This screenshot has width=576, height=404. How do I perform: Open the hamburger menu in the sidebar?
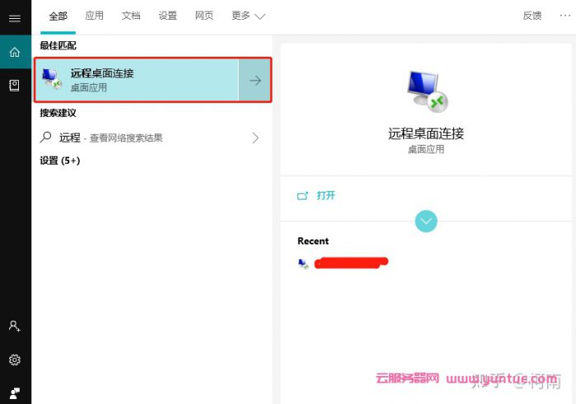(x=14, y=18)
